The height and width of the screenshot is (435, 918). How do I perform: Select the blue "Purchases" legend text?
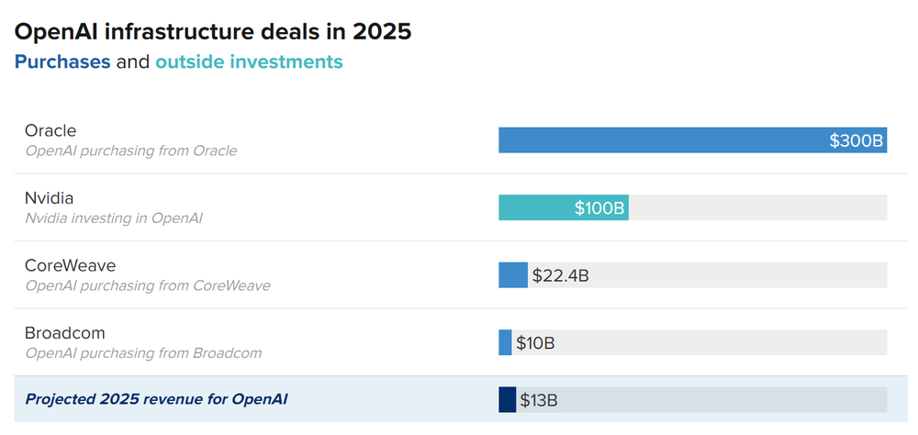[x=62, y=62]
